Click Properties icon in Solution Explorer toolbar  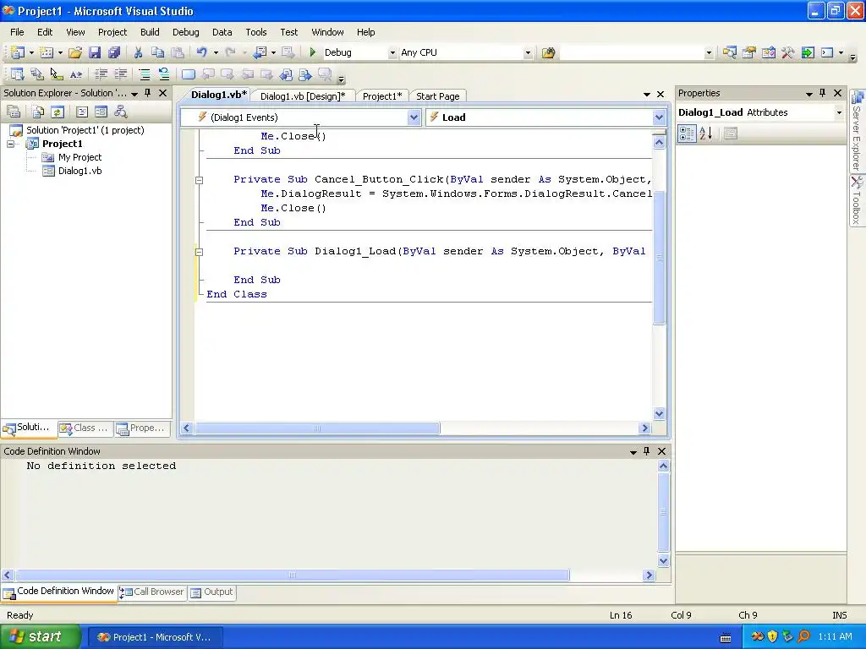point(14,112)
